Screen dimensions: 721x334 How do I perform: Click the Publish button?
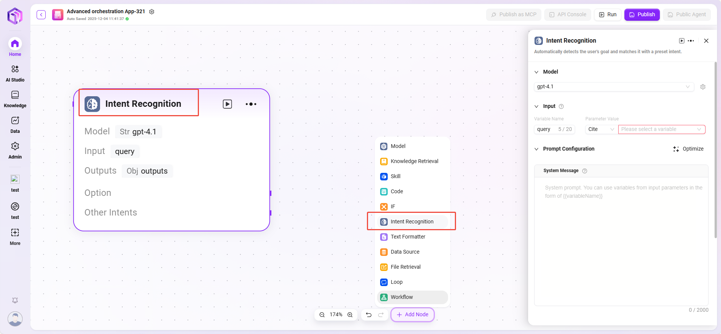pyautogui.click(x=642, y=15)
